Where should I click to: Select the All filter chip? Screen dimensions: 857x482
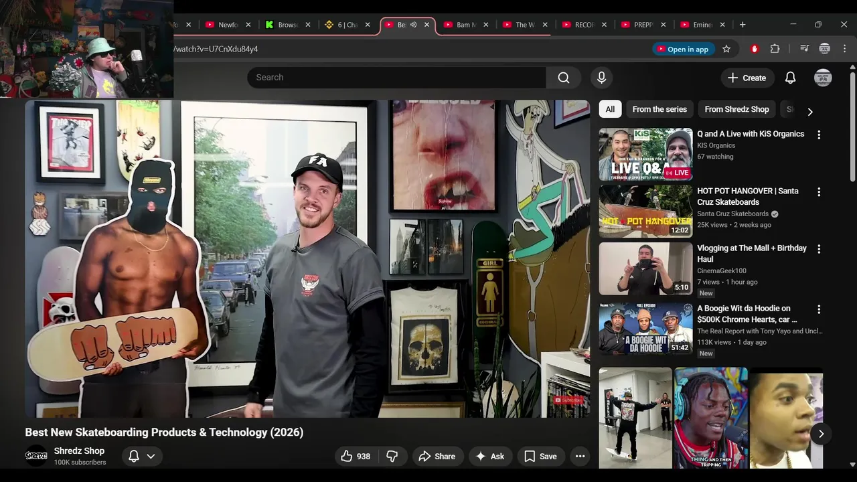[610, 109]
